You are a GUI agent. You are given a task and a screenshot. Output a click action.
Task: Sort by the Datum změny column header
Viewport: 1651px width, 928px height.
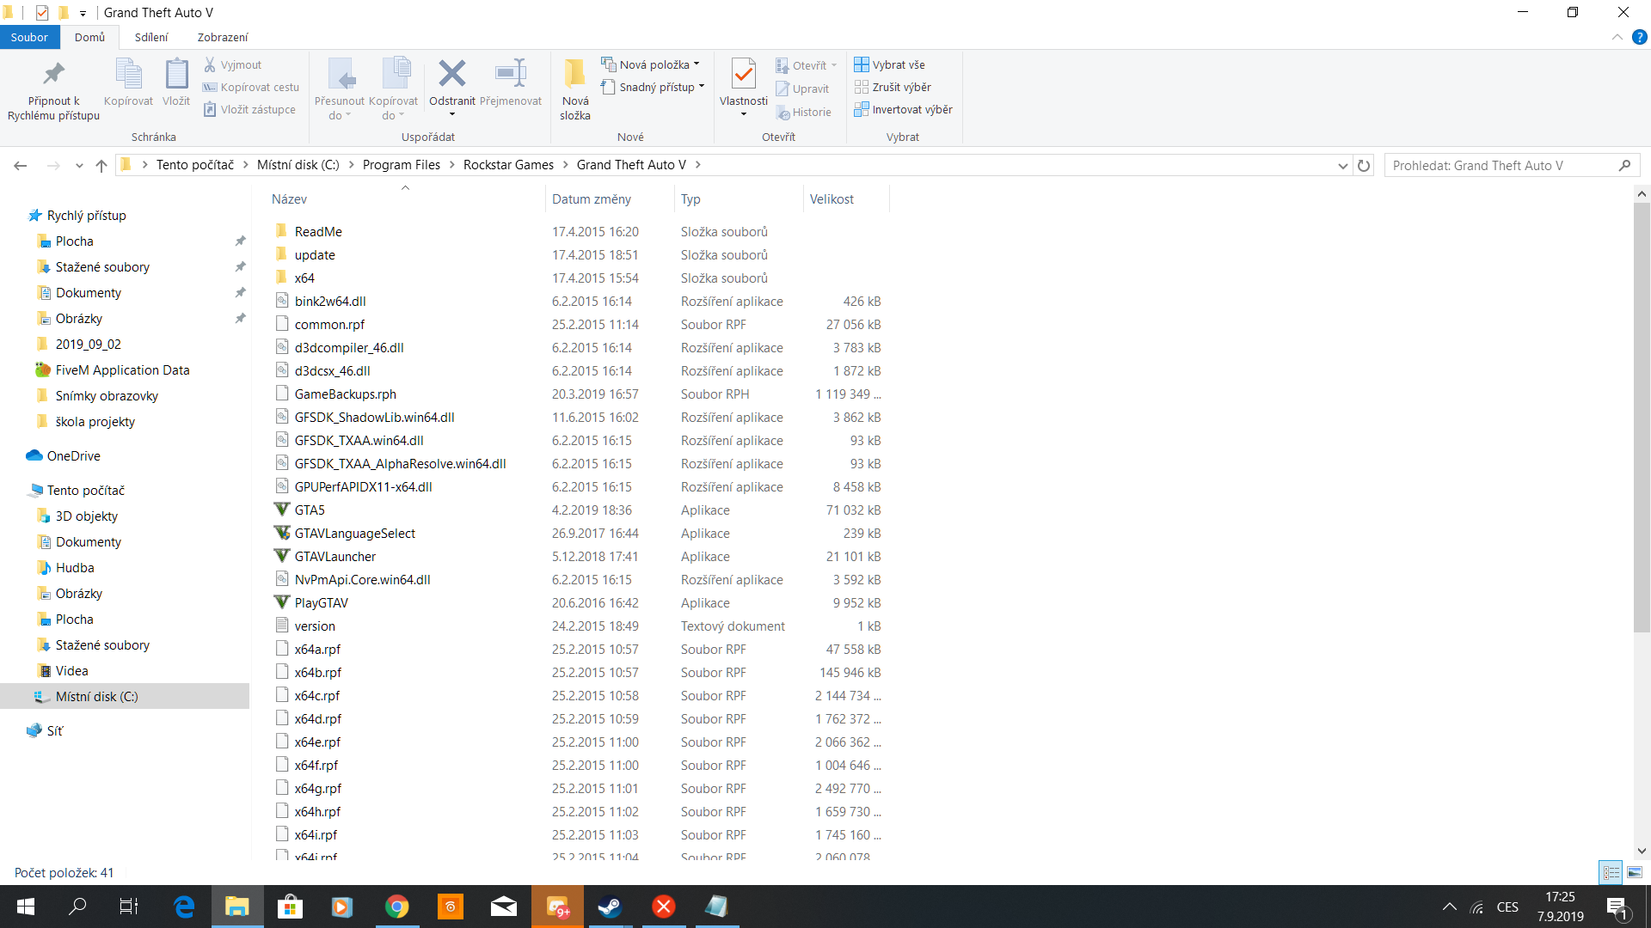(x=610, y=198)
